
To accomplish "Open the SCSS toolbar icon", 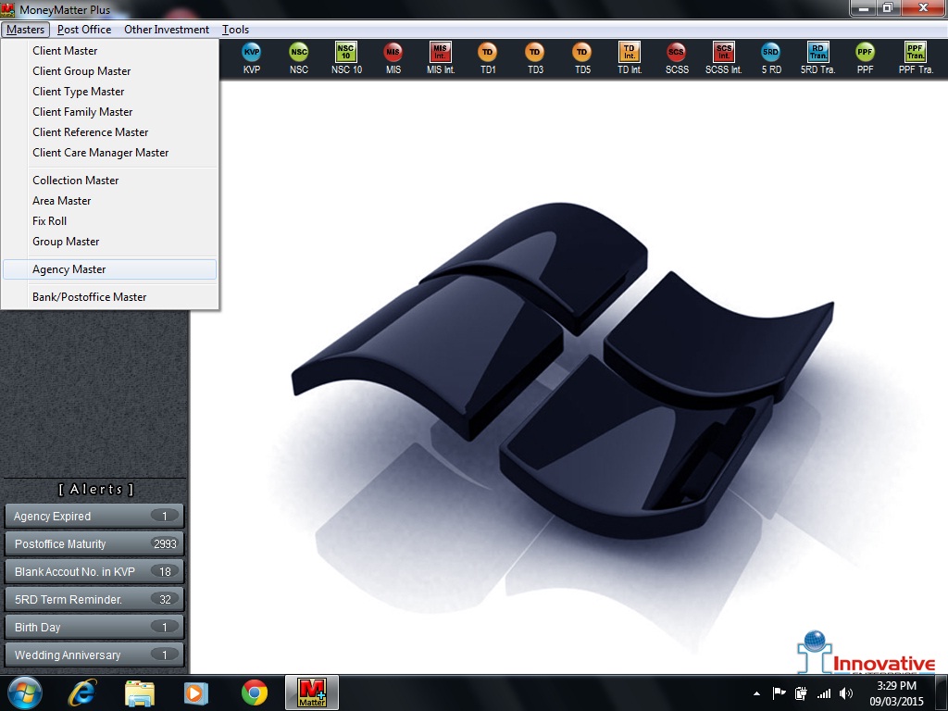I will 677,57.
